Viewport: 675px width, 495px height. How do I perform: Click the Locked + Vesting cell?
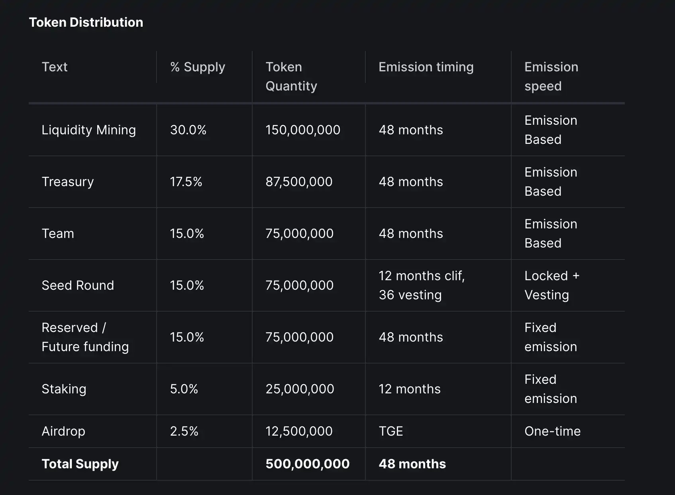[551, 285]
